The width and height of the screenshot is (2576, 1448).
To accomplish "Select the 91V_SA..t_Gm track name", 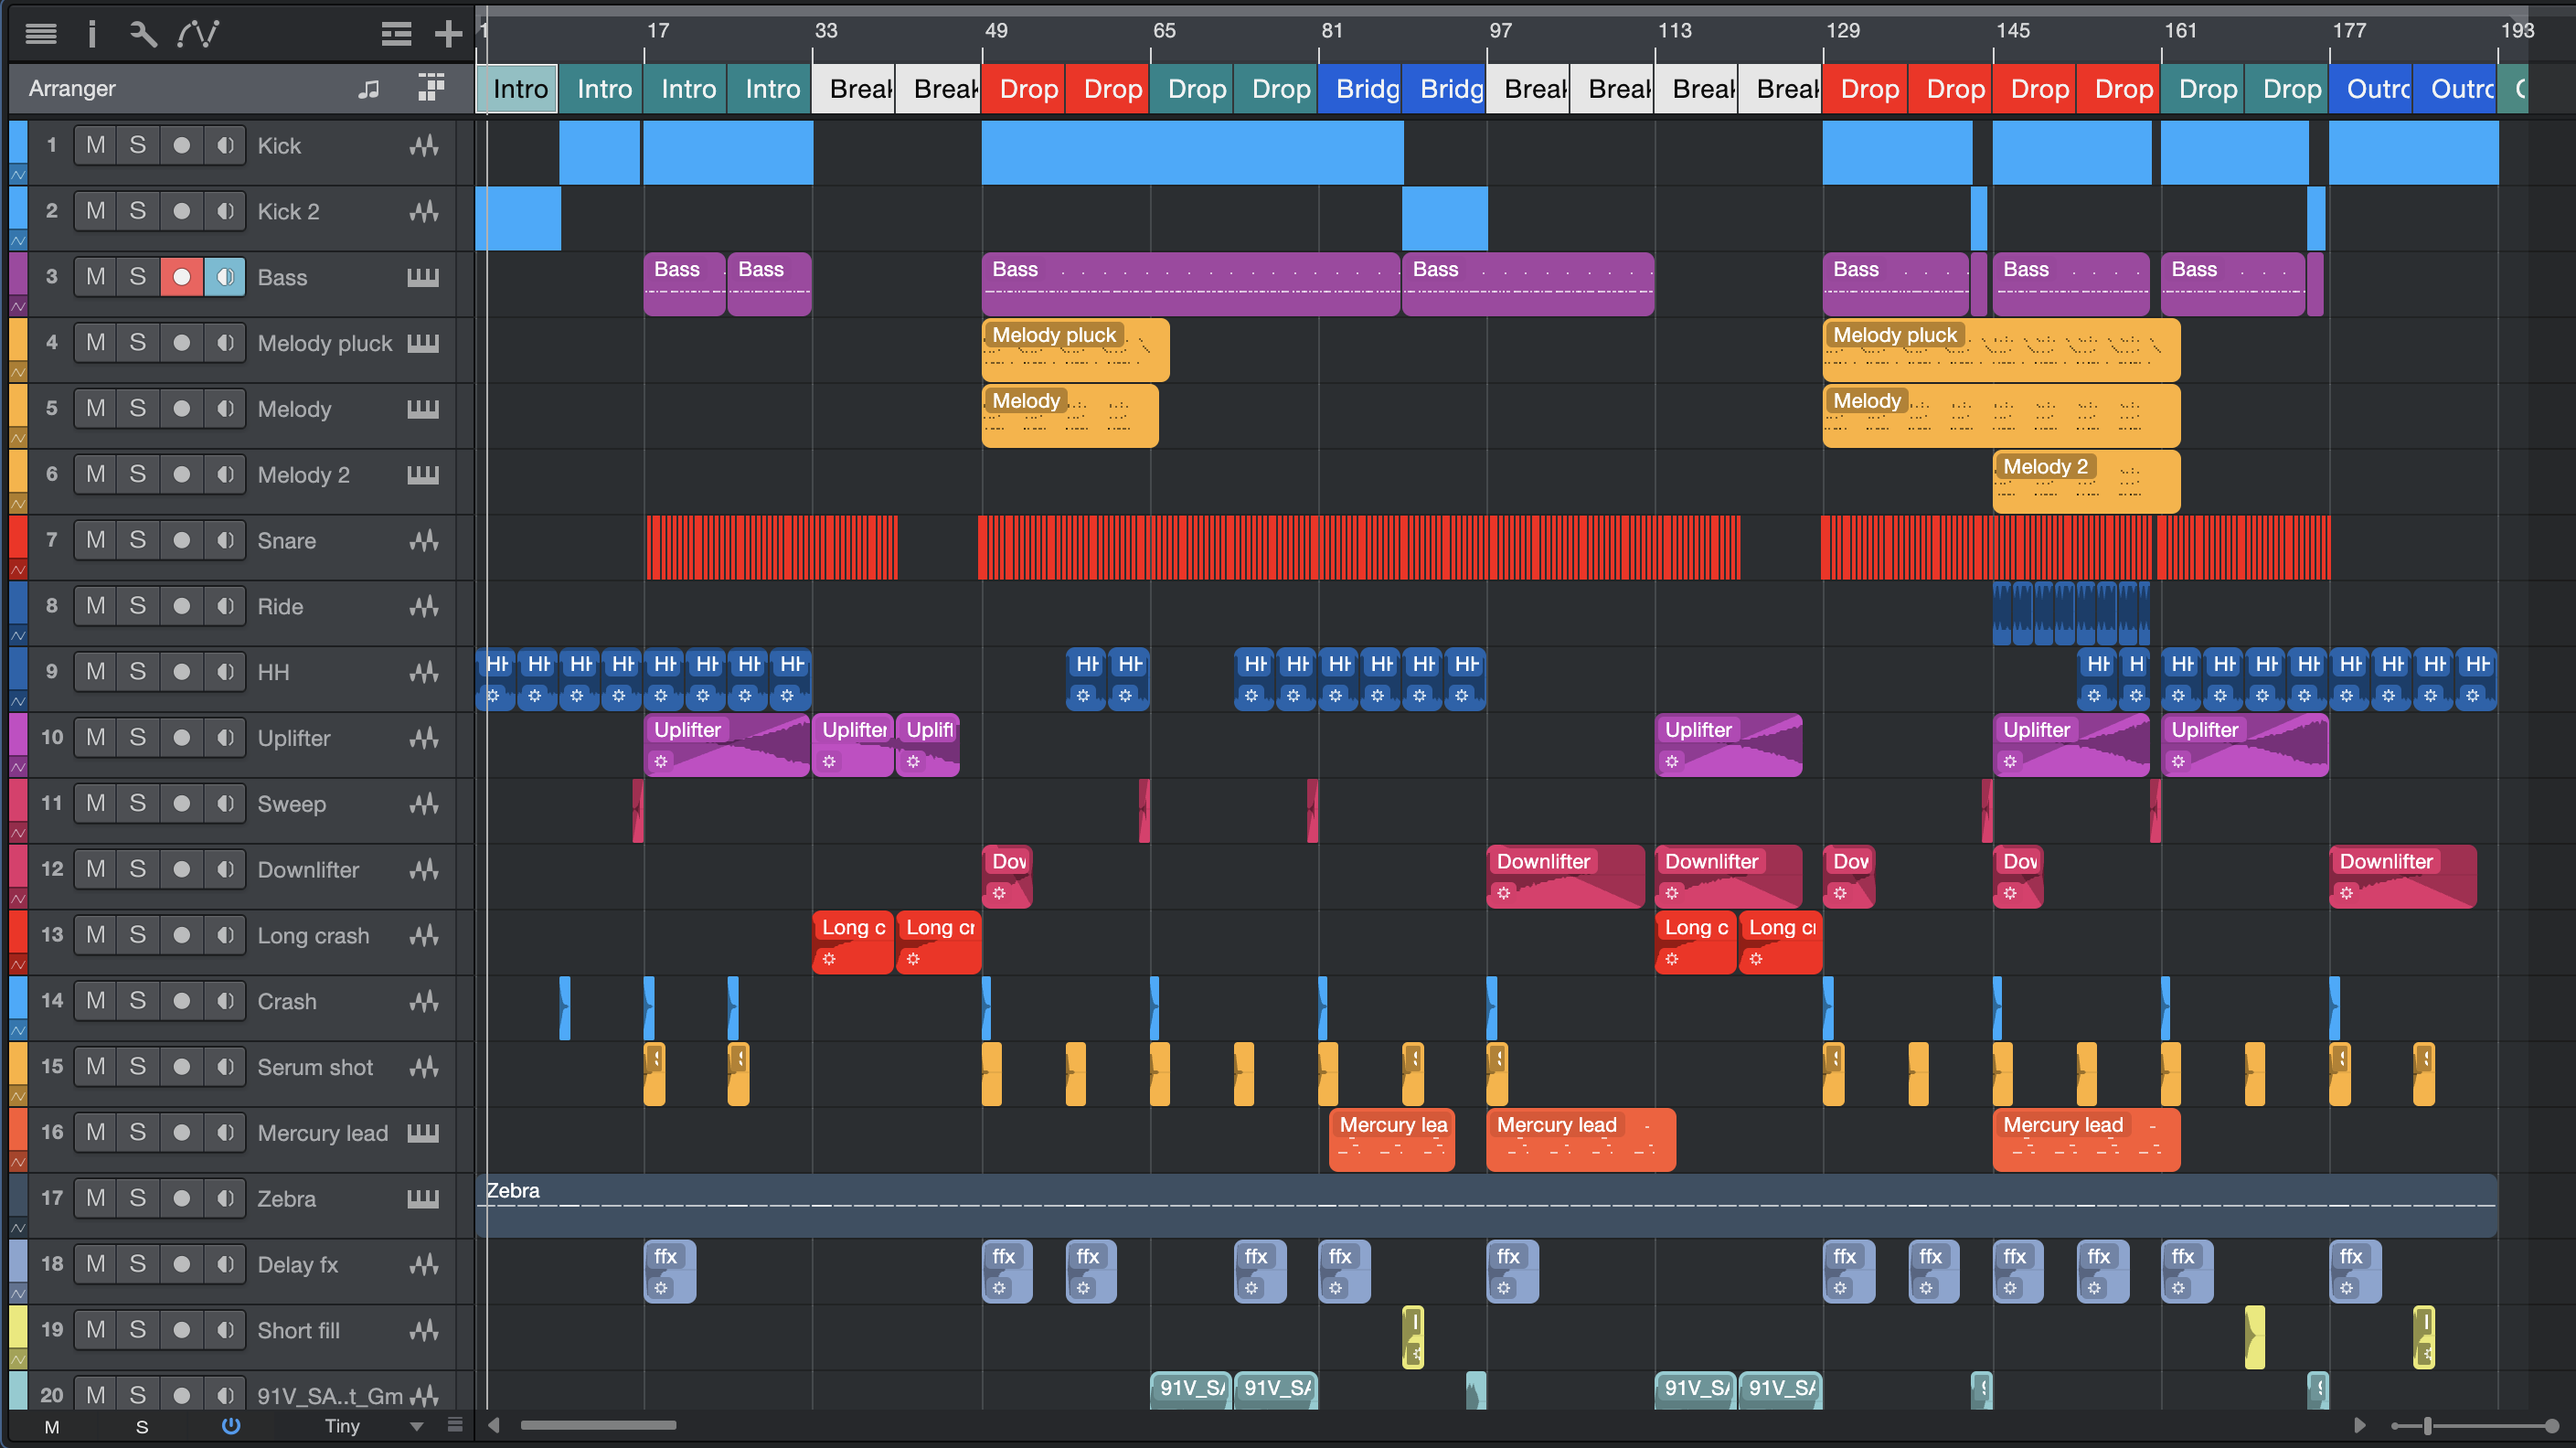I will pos(330,1395).
